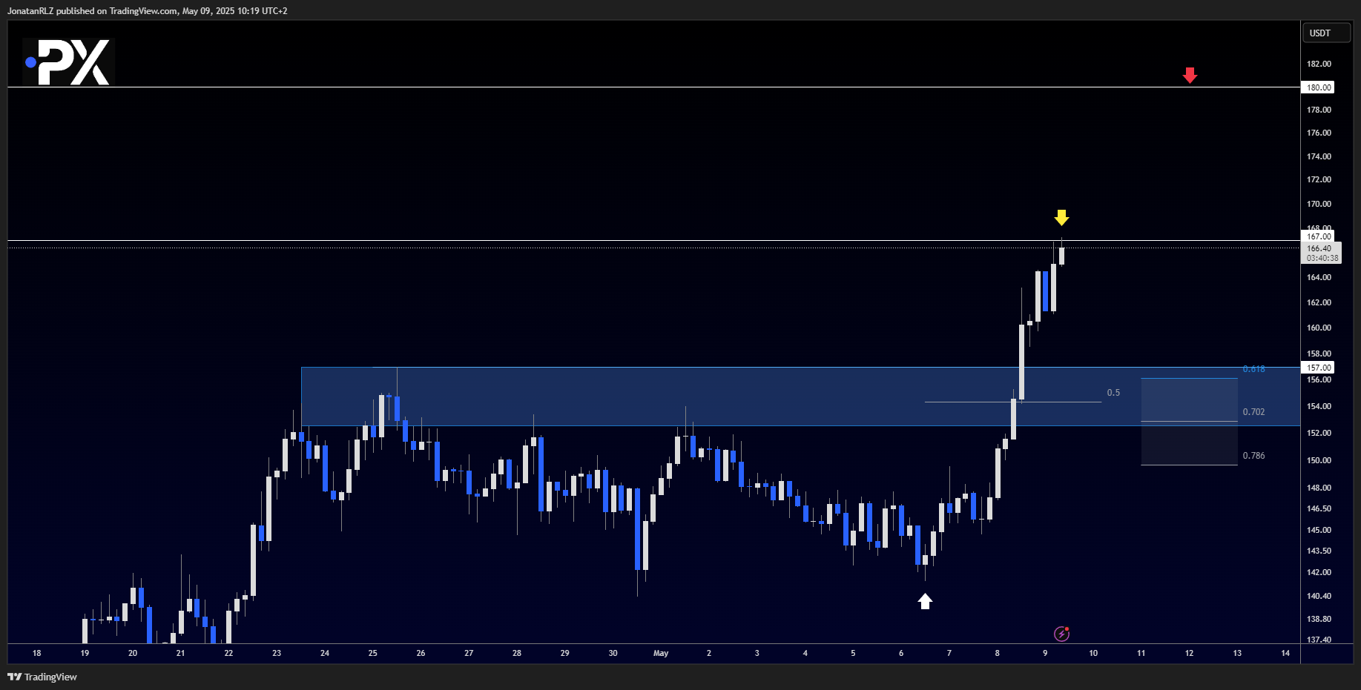Click the 0.702 Fibonacci level label

point(1253,412)
